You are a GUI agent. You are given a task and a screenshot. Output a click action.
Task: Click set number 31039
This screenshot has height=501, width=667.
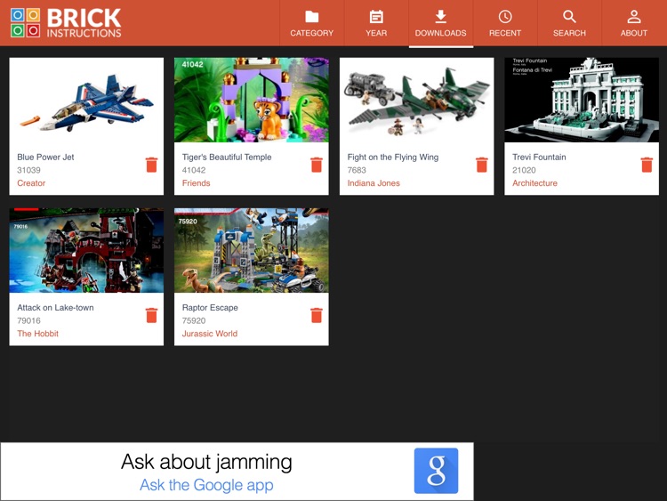(x=29, y=170)
